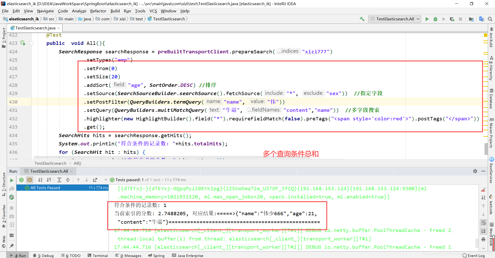The height and width of the screenshot is (258, 495).
Task: Open Run panel settings gear
Action: coord(475,171)
